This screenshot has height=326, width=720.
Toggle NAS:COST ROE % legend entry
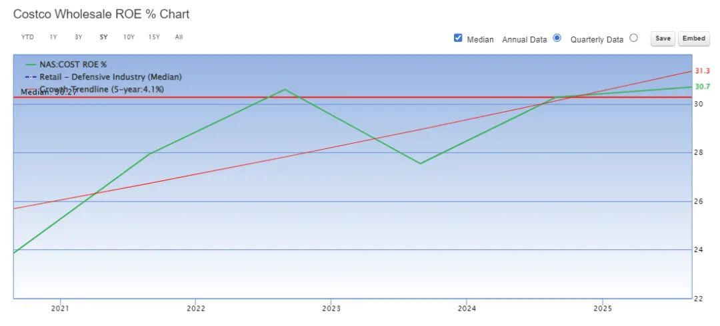click(x=66, y=65)
